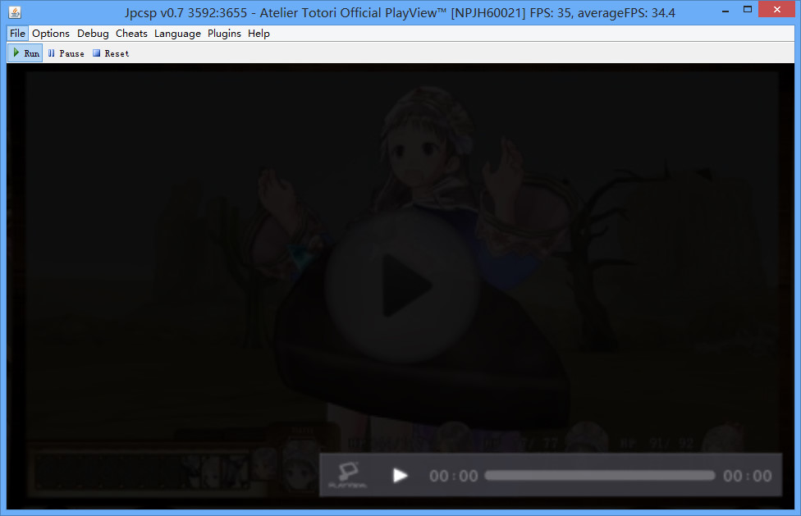The height and width of the screenshot is (516, 801).
Task: Click the video progress seek bar
Action: click(600, 476)
